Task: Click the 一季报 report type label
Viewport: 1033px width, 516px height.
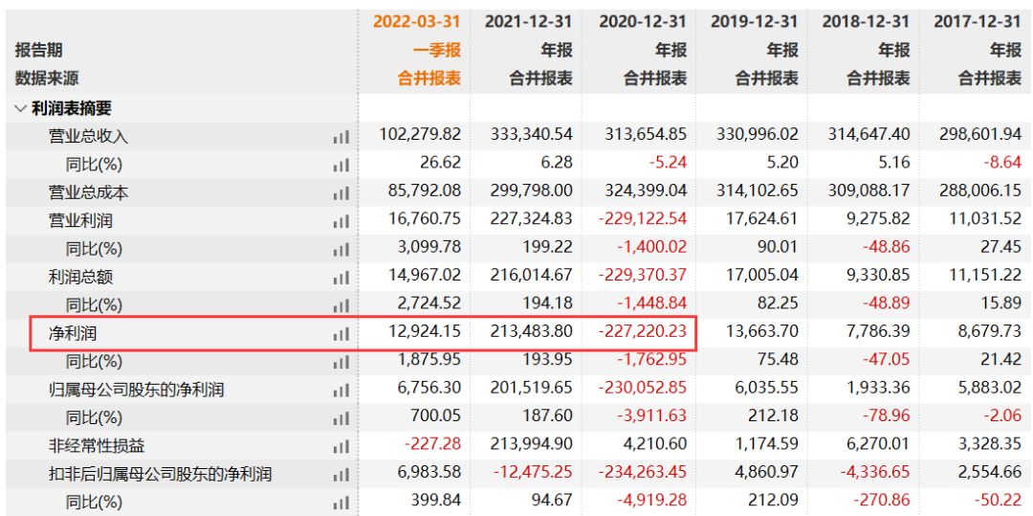Action: click(437, 50)
